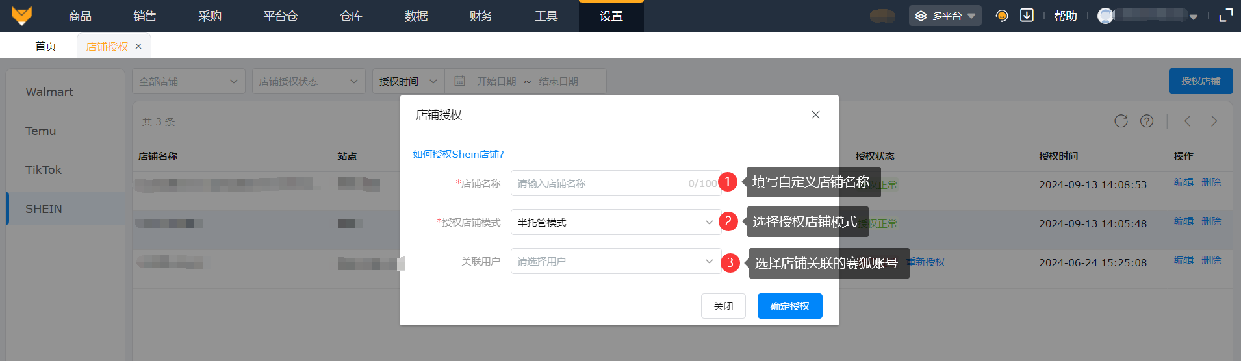This screenshot has height=361, width=1241.
Task: Delete the store authorized 2024-09-13 14:08:53
Action: coord(1211,182)
